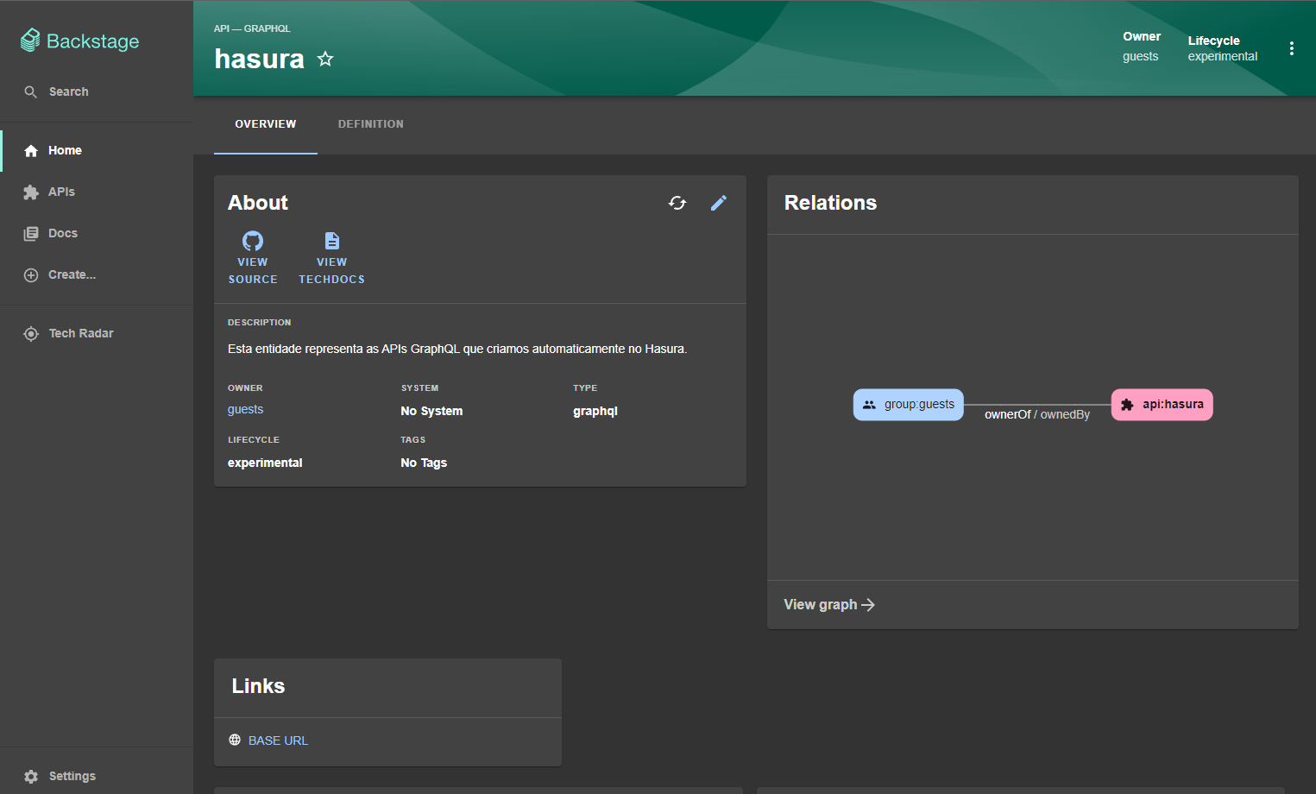Click the 'hasura' page title
Screen dimensions: 1316x794
[259, 59]
